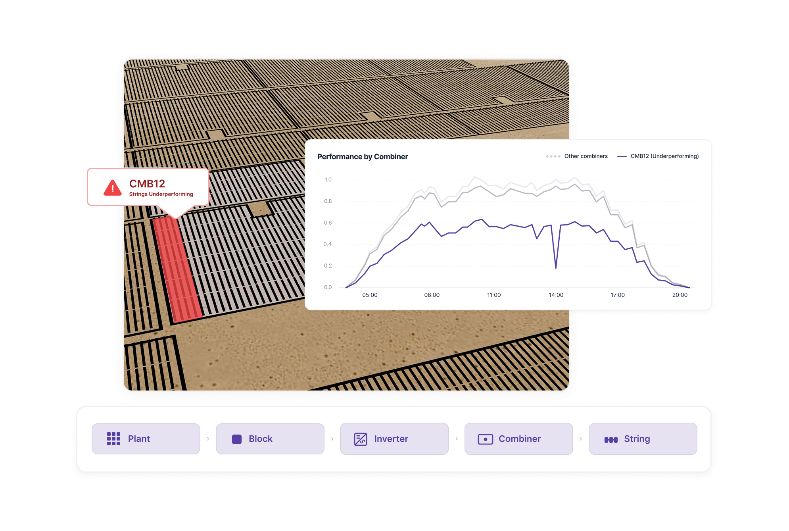Click the Performance by Combiner title
Image resolution: width=789 pixels, height=531 pixels.
(x=363, y=156)
